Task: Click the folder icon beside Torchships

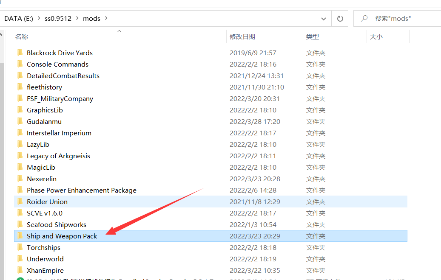Action: click(20, 247)
